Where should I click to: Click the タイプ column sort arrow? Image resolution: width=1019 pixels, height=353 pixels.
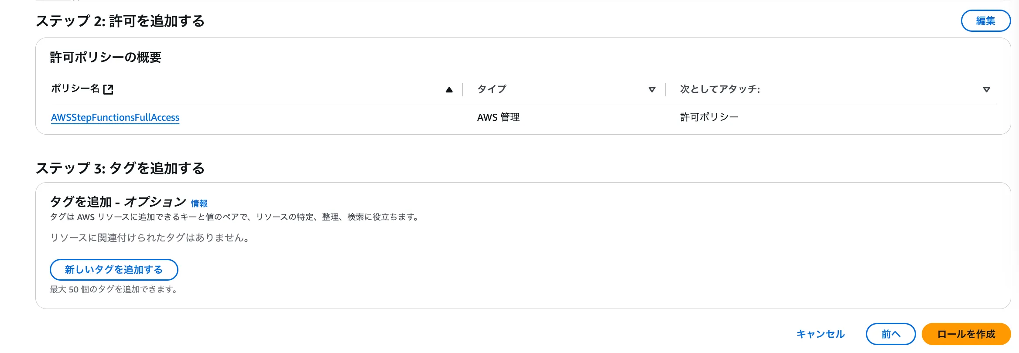[x=652, y=90]
